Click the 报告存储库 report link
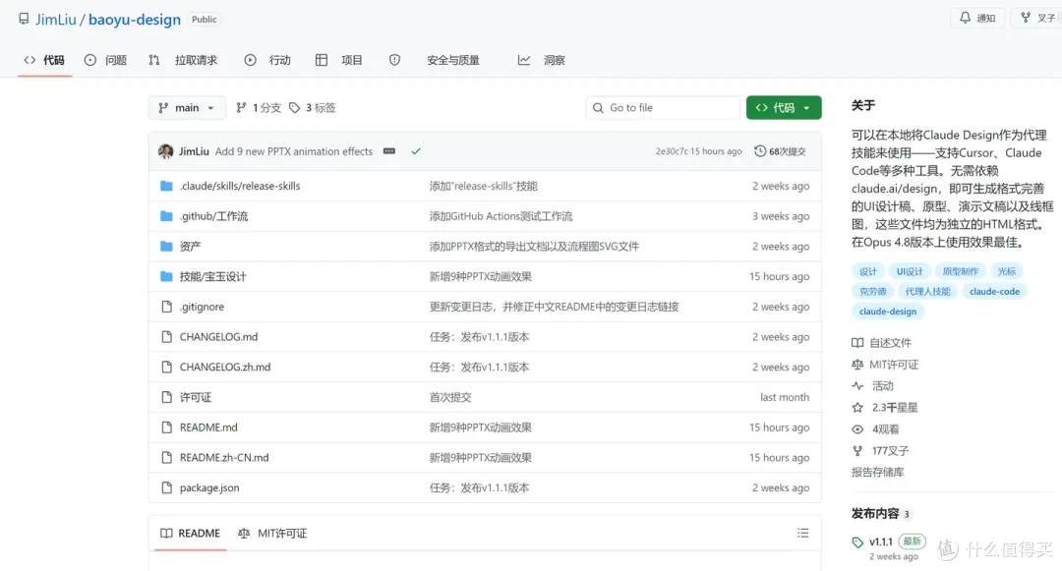Viewport: 1062px width, 571px height. pos(878,472)
